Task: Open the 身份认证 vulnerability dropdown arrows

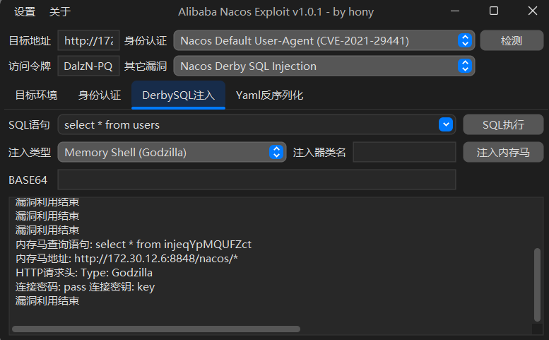Action: click(x=465, y=40)
